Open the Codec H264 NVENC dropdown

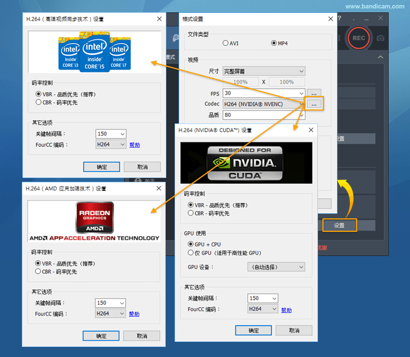[x=264, y=104]
